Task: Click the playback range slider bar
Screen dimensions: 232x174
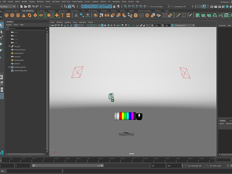Action: (68, 166)
